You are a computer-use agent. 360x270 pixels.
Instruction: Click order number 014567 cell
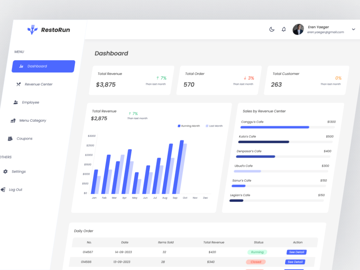(x=88, y=252)
